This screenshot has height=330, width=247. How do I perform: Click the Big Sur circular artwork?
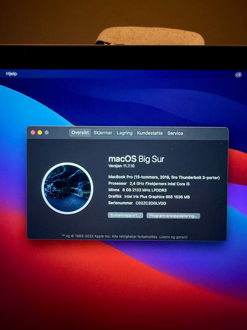pos(67,188)
